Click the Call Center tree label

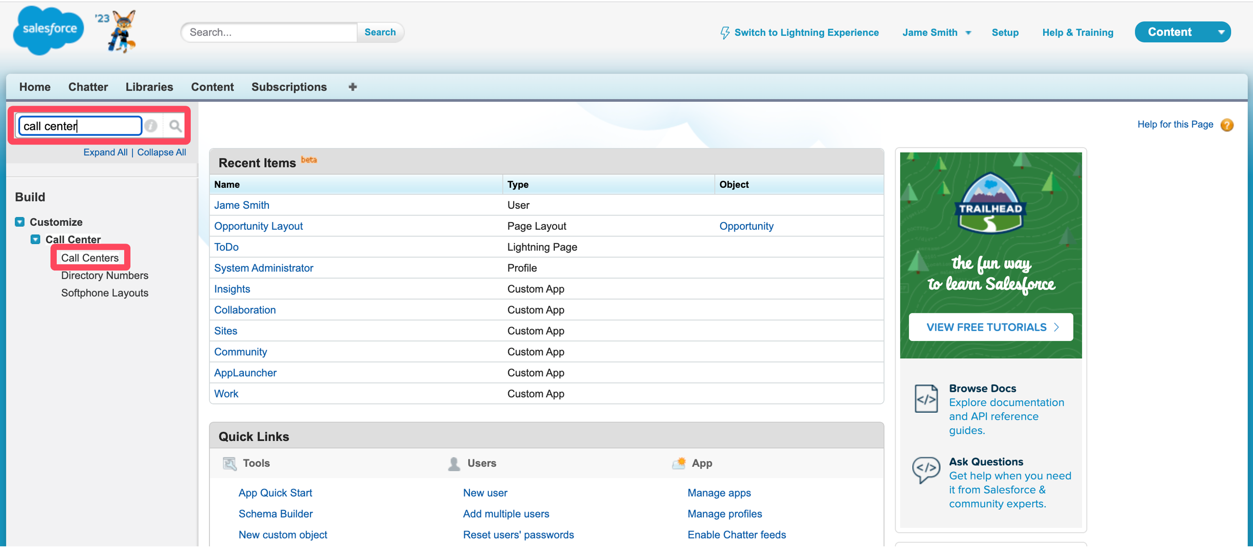(x=73, y=240)
